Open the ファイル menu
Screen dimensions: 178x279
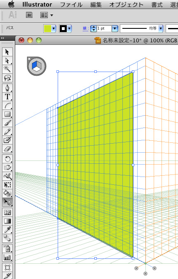point(71,5)
